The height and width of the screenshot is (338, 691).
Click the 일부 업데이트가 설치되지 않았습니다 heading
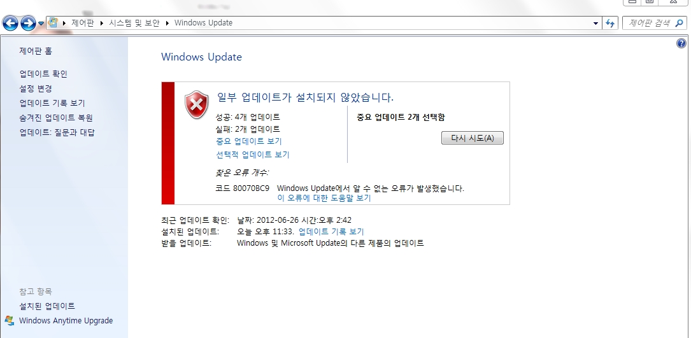coord(305,97)
